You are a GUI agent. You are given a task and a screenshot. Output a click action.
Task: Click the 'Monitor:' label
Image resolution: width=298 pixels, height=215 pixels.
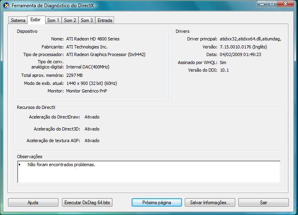(56, 91)
